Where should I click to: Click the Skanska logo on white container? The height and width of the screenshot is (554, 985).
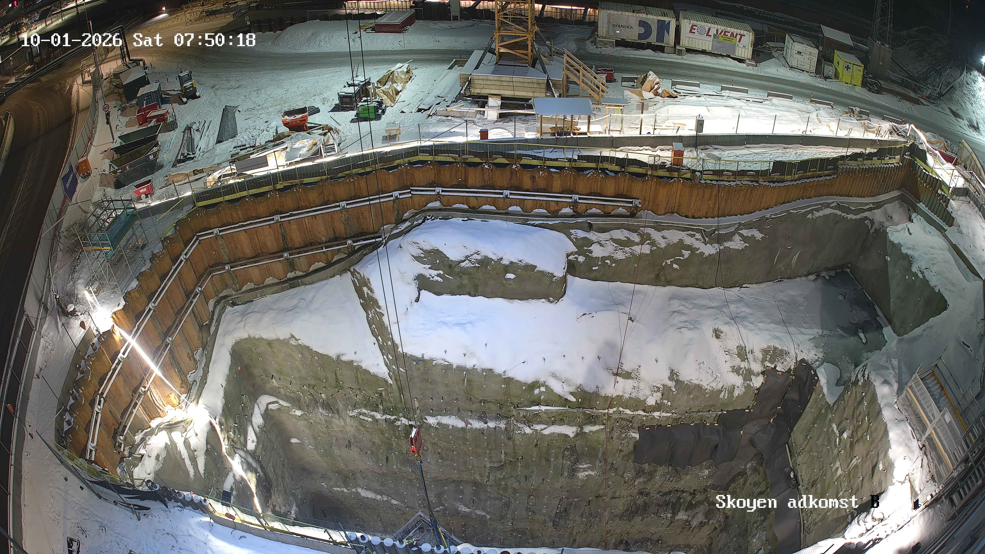(622, 27)
